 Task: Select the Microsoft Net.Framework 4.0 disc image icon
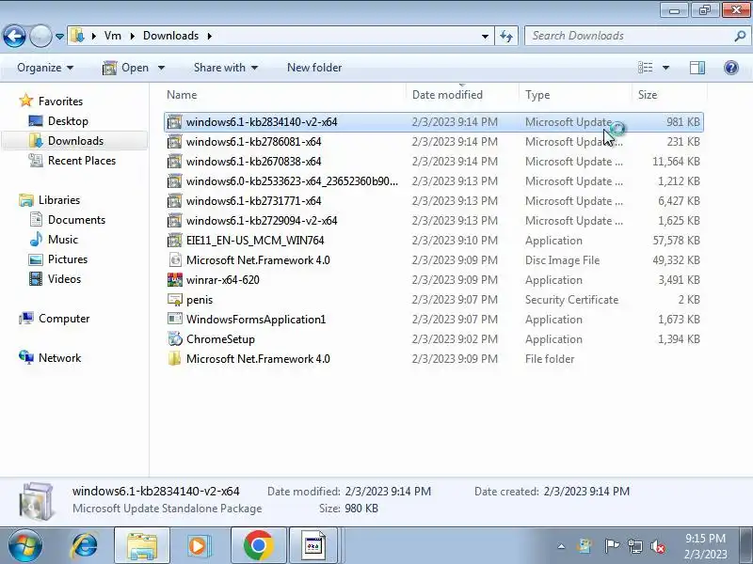175,259
